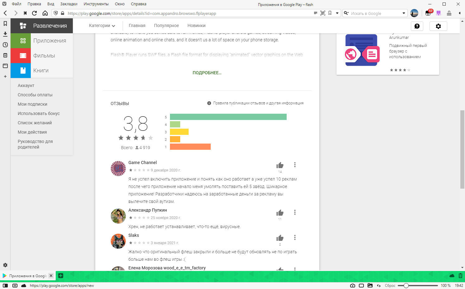Show site info via padlock icon
Image resolution: width=465 pixels, height=289 pixels.
[x=63, y=13]
